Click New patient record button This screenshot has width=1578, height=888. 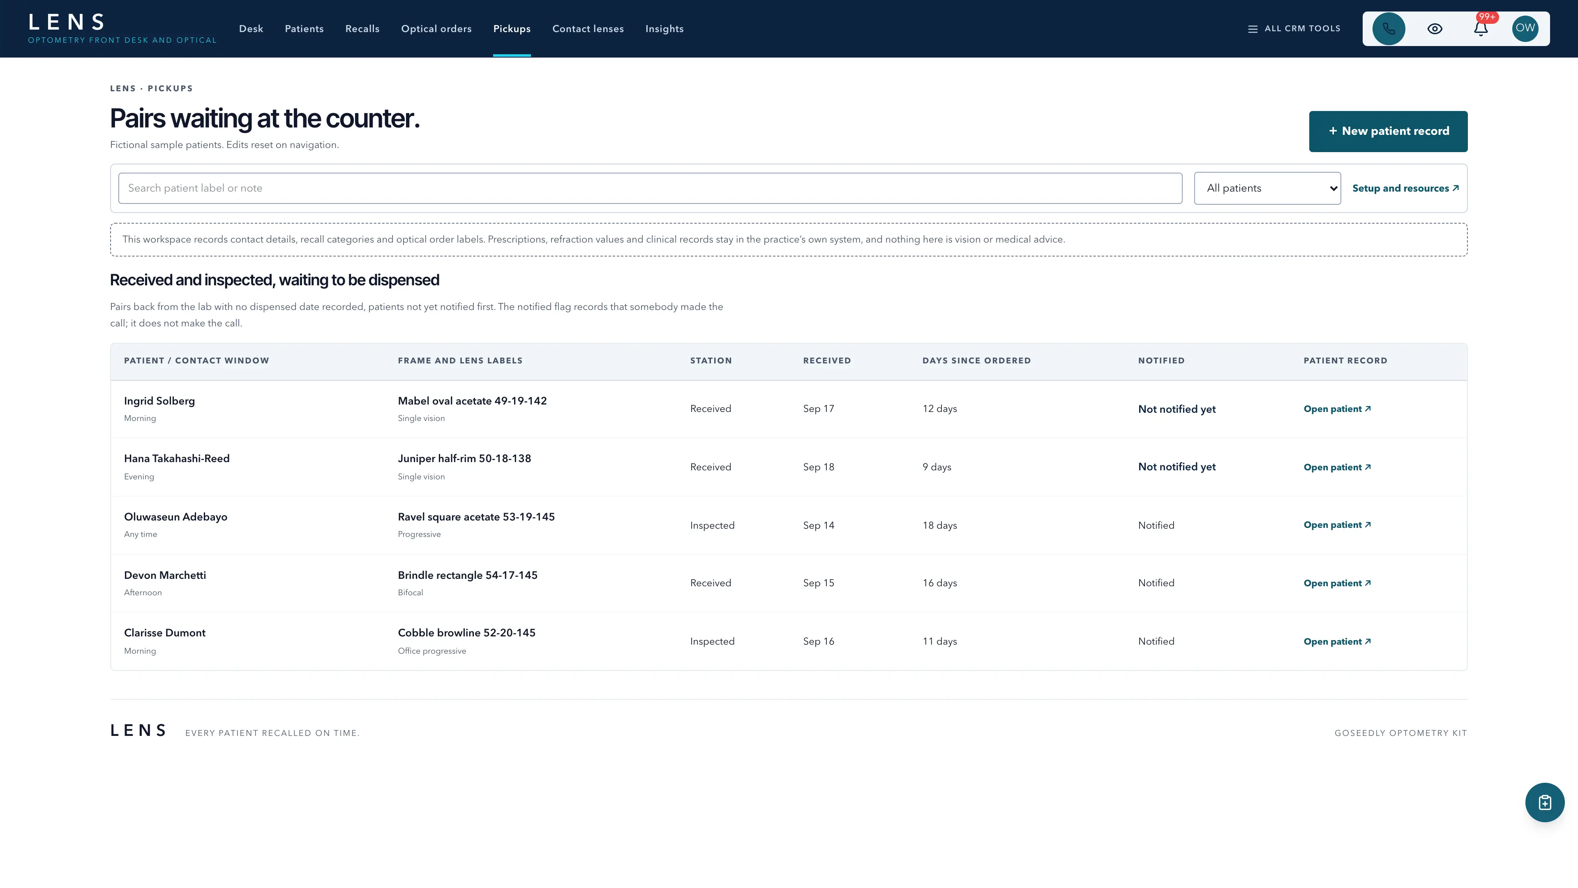click(x=1388, y=131)
